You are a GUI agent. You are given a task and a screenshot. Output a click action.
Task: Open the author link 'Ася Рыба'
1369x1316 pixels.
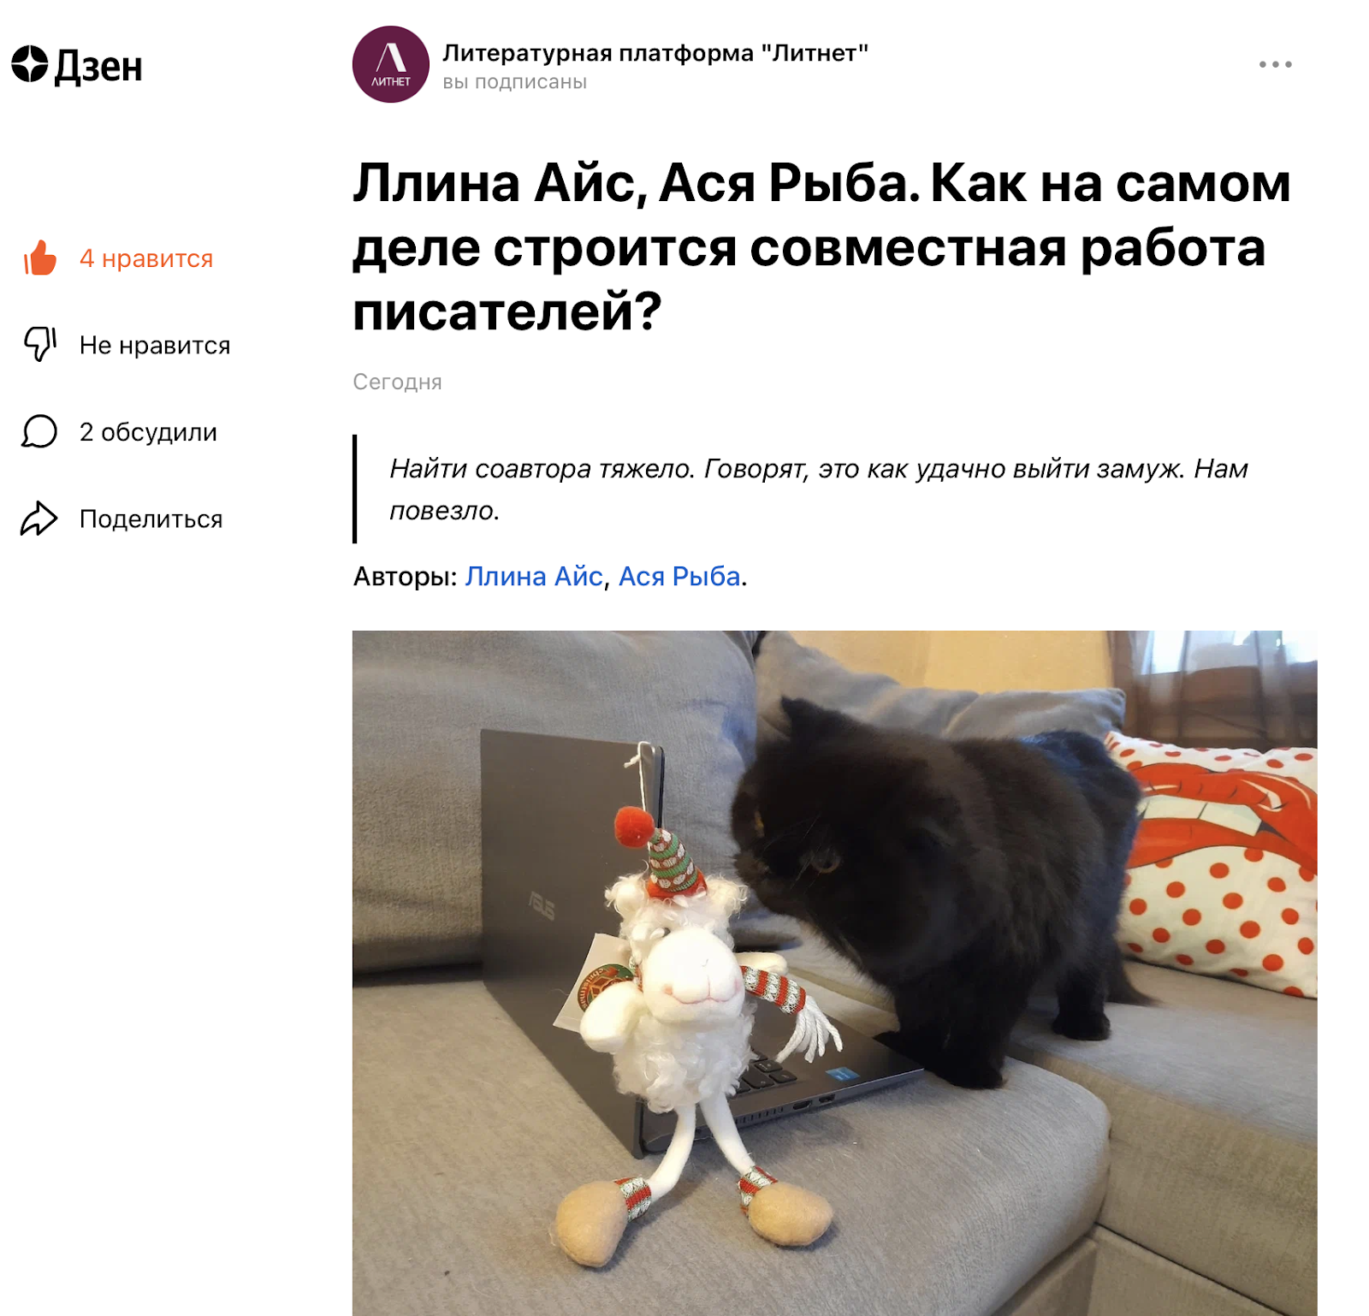[x=679, y=577]
